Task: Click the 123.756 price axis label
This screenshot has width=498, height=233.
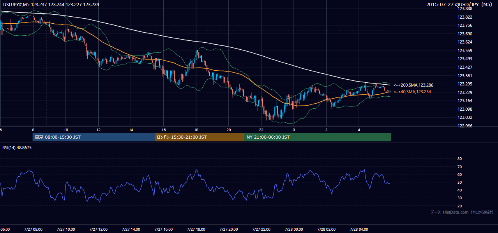Action: tap(464, 25)
